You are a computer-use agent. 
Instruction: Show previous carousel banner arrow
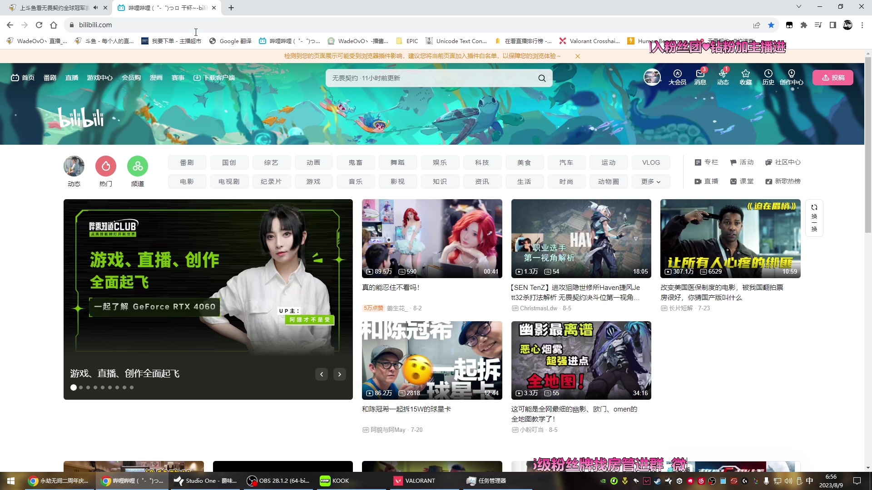322,374
